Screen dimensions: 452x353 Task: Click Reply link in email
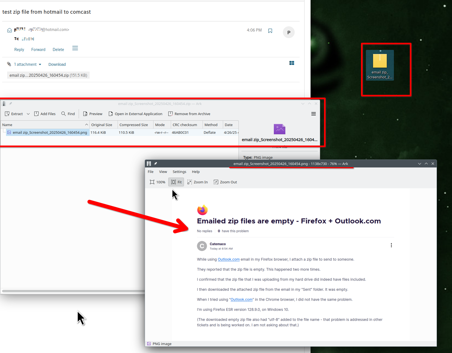(19, 50)
